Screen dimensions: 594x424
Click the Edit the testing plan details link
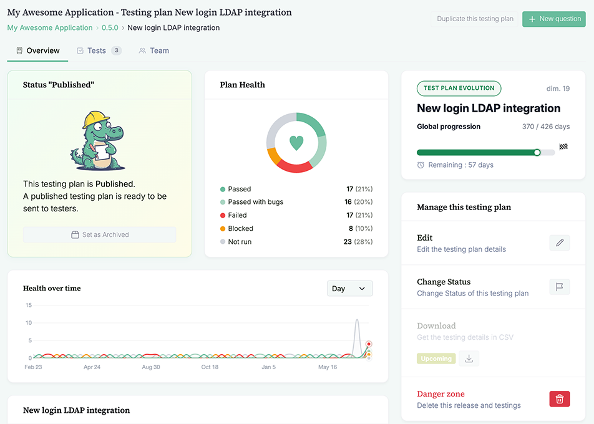pyautogui.click(x=461, y=249)
